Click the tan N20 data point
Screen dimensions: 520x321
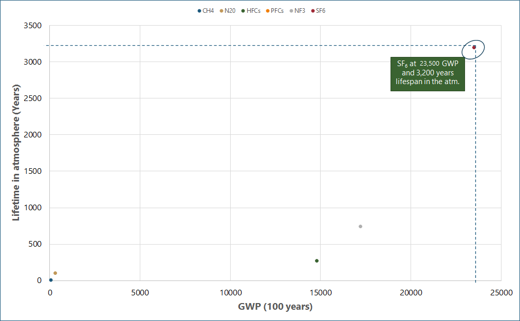tap(55, 273)
